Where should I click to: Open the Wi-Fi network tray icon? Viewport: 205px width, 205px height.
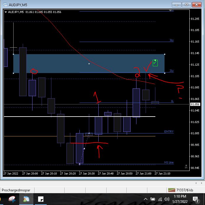[x=160, y=199]
